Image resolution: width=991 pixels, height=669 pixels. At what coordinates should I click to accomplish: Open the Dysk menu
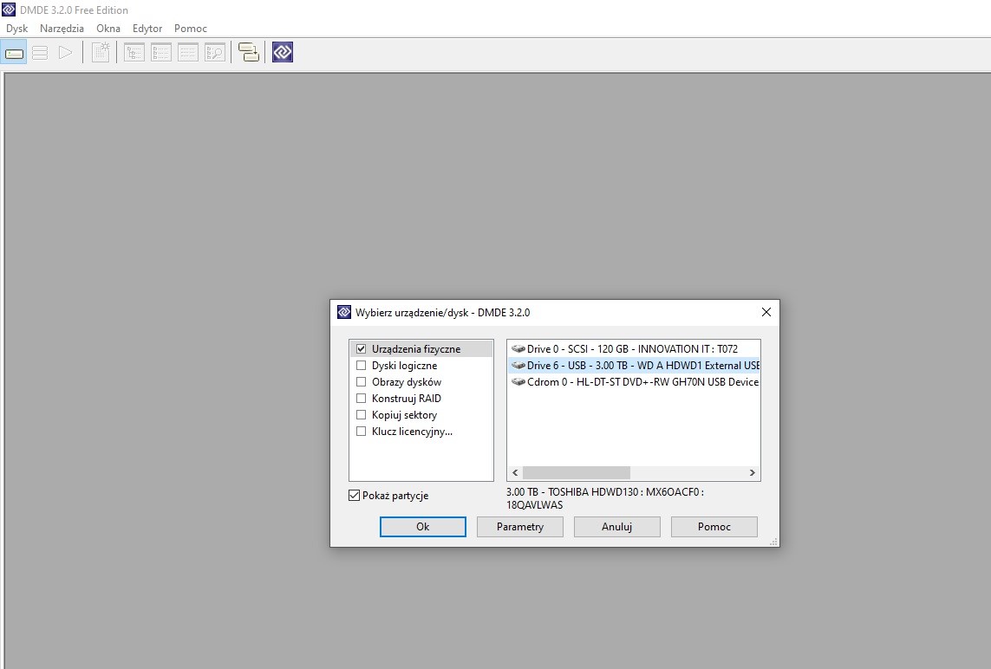(17, 29)
